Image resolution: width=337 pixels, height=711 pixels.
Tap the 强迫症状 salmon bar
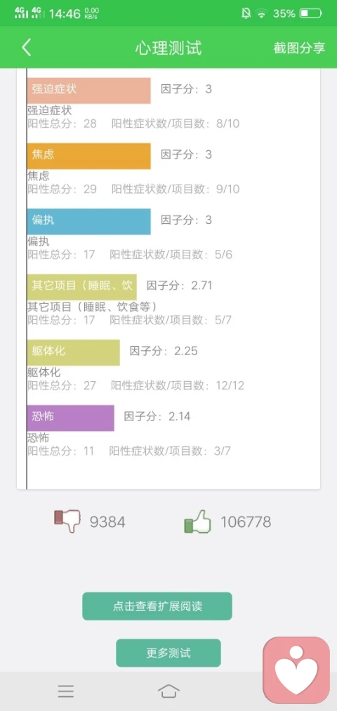point(88,91)
